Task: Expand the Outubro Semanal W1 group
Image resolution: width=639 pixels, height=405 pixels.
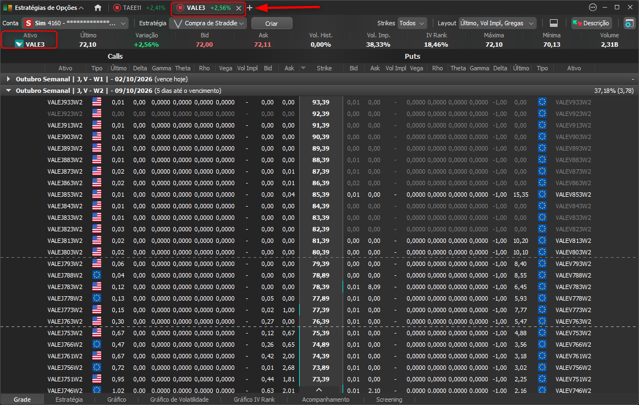Action: tap(8, 79)
